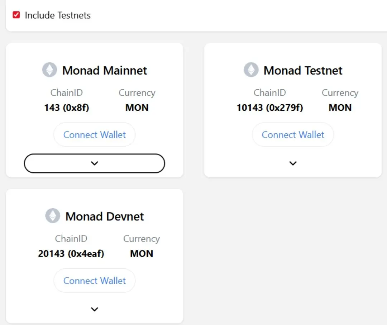
Task: Select the Devnet chain ID 20143 (0x4eaf)
Action: click(x=71, y=254)
